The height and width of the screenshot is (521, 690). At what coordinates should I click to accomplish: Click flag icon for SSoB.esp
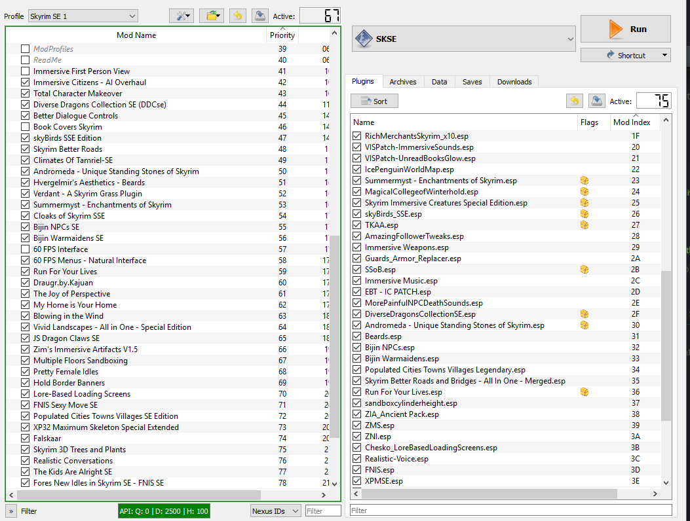pos(585,270)
